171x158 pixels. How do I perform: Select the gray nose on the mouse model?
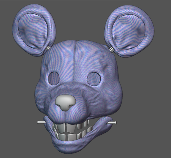click(65, 103)
